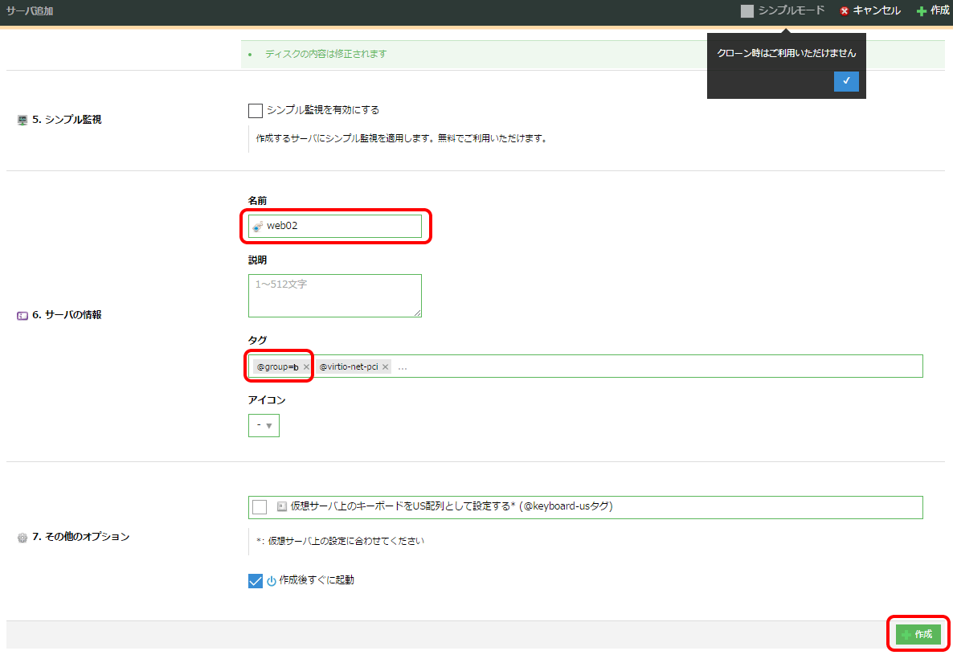This screenshot has height=655, width=953.
Task: Remove the @group=b tag
Action: click(306, 366)
